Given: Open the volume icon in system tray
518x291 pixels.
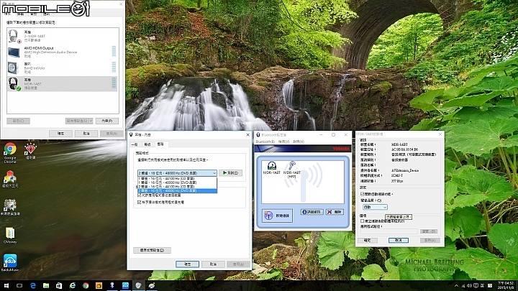Looking at the screenshot, I should coord(469,285).
